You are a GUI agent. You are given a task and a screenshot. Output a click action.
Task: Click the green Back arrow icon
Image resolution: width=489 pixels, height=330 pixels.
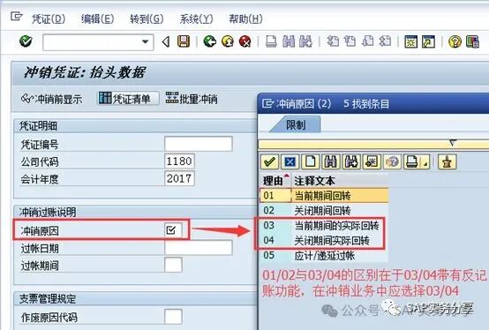[x=209, y=41]
